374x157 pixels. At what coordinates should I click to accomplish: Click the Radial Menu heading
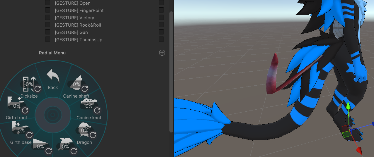(52, 53)
